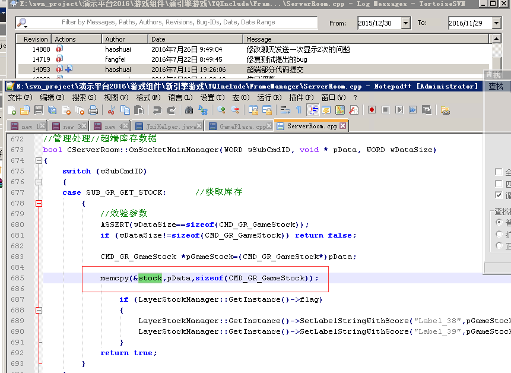Collapse the switch block fold at line 676

click(x=39, y=182)
